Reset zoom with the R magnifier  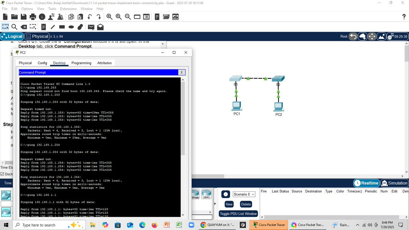pyautogui.click(x=119, y=17)
